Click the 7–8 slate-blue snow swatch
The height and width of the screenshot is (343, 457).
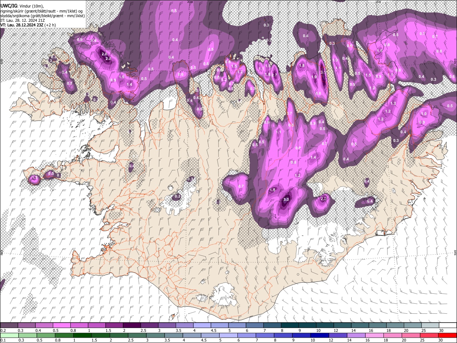(272, 325)
